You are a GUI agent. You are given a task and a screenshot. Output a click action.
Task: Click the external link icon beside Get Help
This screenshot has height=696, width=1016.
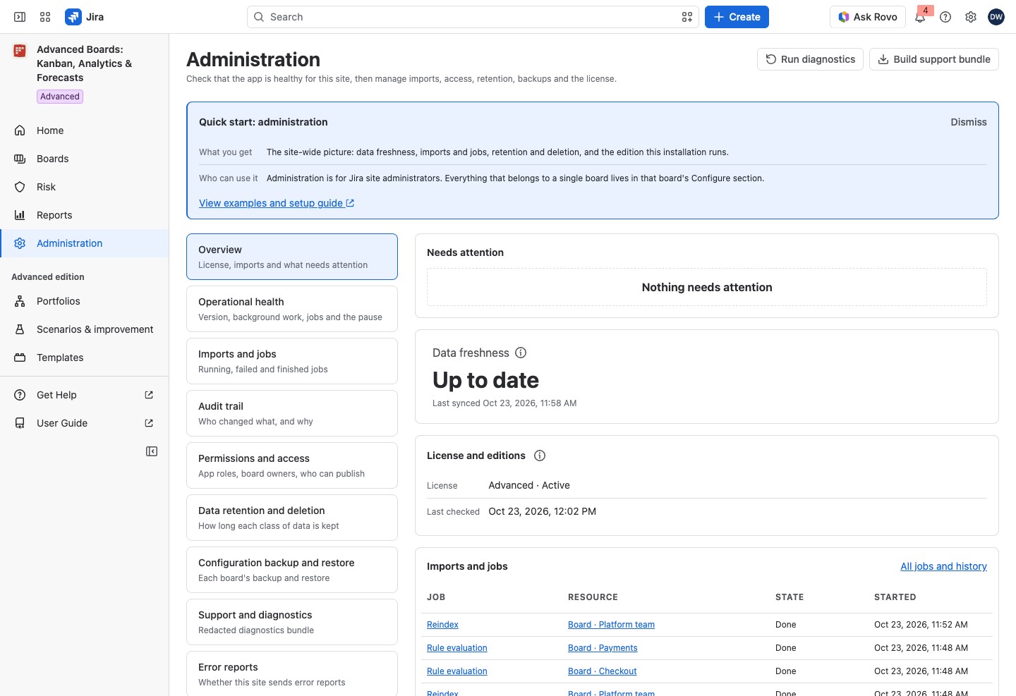[149, 395]
